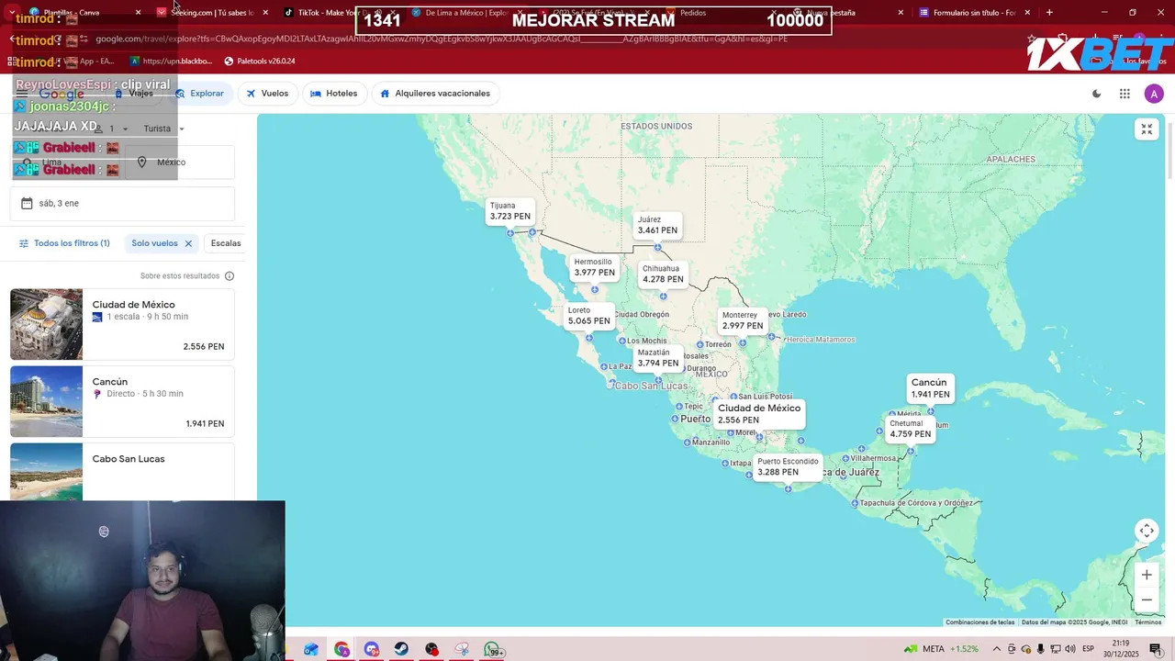Screen dimensions: 1175x661
Task: Open the META stock widget
Action: pyautogui.click(x=941, y=649)
